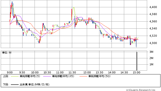The width and height of the screenshot is (161, 91).
Task: Click the red-orange line swatch in legend
Action: (83, 76)
